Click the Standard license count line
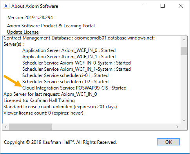 [60, 107]
